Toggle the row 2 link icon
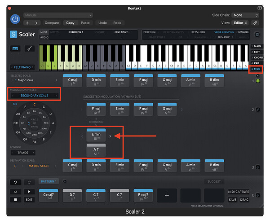270x224 pixels. tap(258, 110)
